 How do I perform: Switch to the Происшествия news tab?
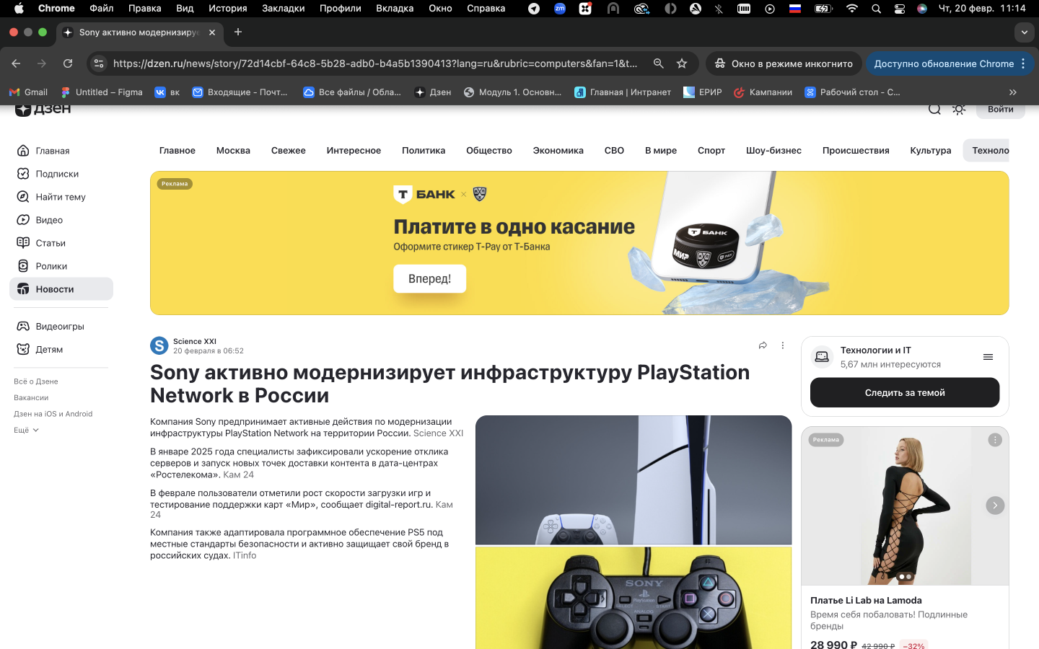[856, 151]
